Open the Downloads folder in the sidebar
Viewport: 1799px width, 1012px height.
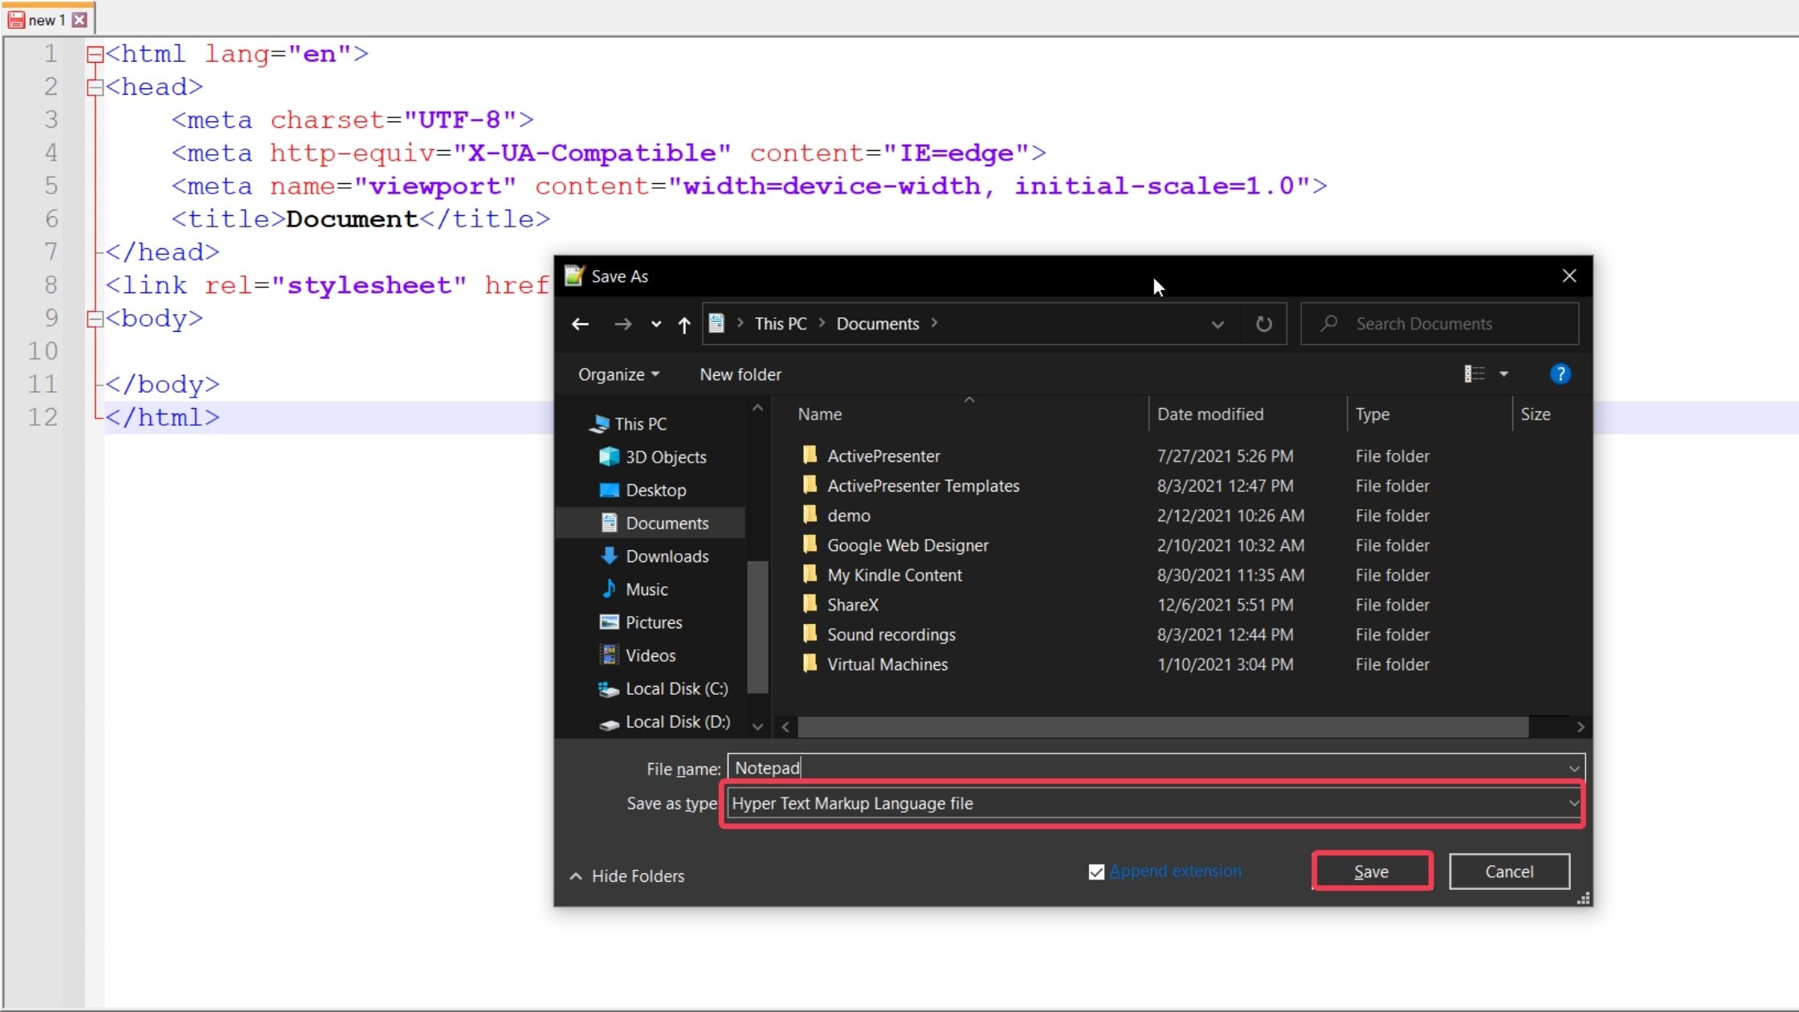click(667, 556)
